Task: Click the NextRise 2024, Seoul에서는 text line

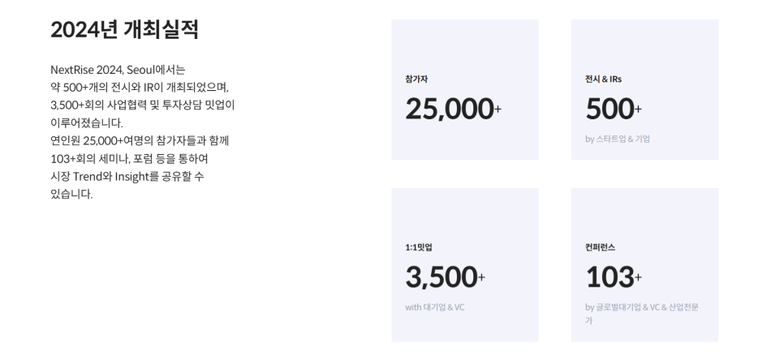Action: [x=118, y=70]
